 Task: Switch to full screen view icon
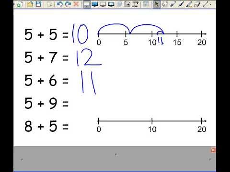[95, 4]
